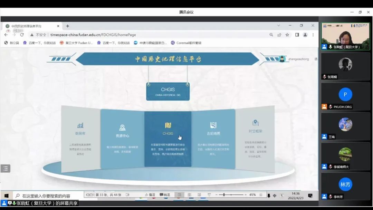Toggle the 备注 notes pane
The width and height of the screenshot is (373, 210).
pyautogui.click(x=150, y=195)
